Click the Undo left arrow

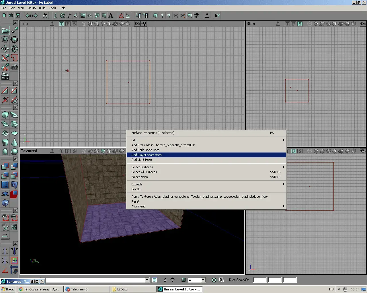point(28,15)
